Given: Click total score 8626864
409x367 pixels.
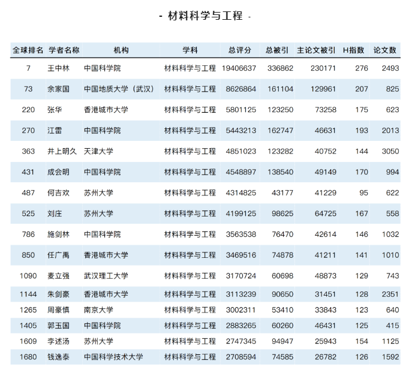Looking at the screenshot, I should tap(241, 89).
